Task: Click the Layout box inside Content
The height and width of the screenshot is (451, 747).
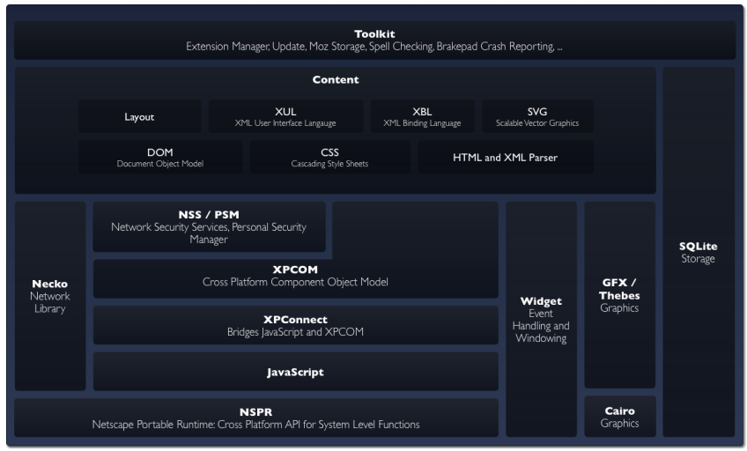Action: point(139,116)
